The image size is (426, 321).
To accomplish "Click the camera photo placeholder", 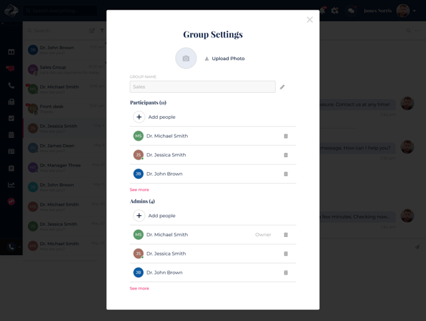I will [186, 59].
